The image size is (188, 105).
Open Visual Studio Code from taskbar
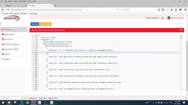(21, 102)
